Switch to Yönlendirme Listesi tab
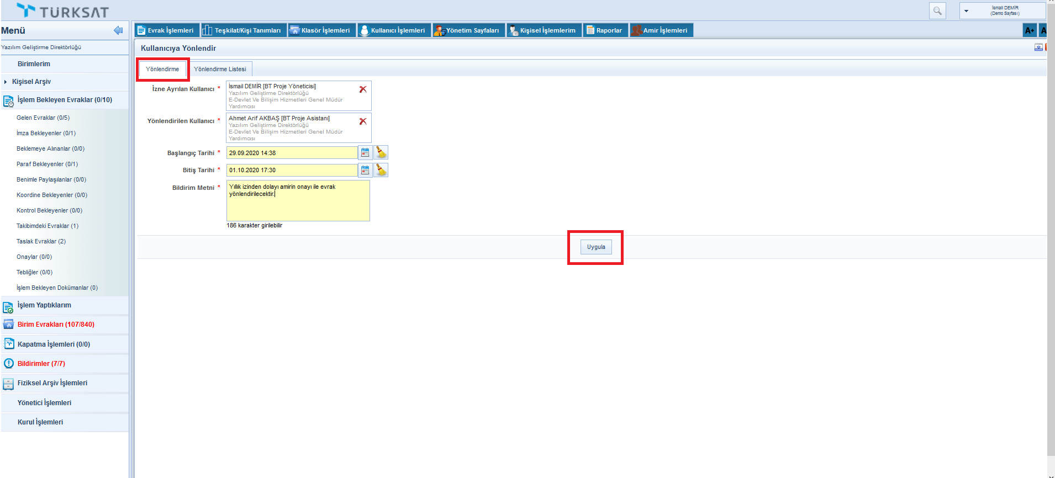 click(220, 69)
